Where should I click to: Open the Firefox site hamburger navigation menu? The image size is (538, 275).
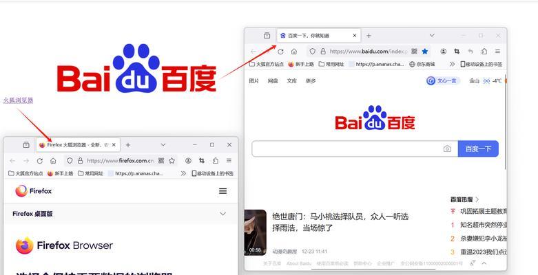pyautogui.click(x=223, y=191)
